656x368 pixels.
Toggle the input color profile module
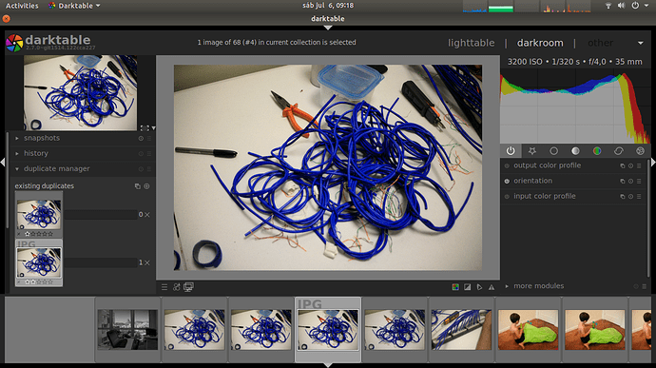tap(507, 196)
